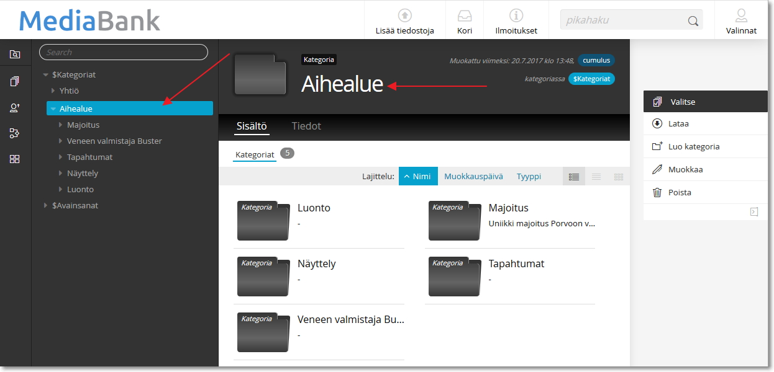Open the Valinnat user menu

pos(740,15)
